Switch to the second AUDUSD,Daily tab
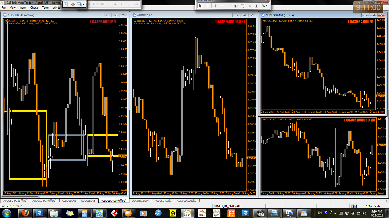 tap(163, 201)
